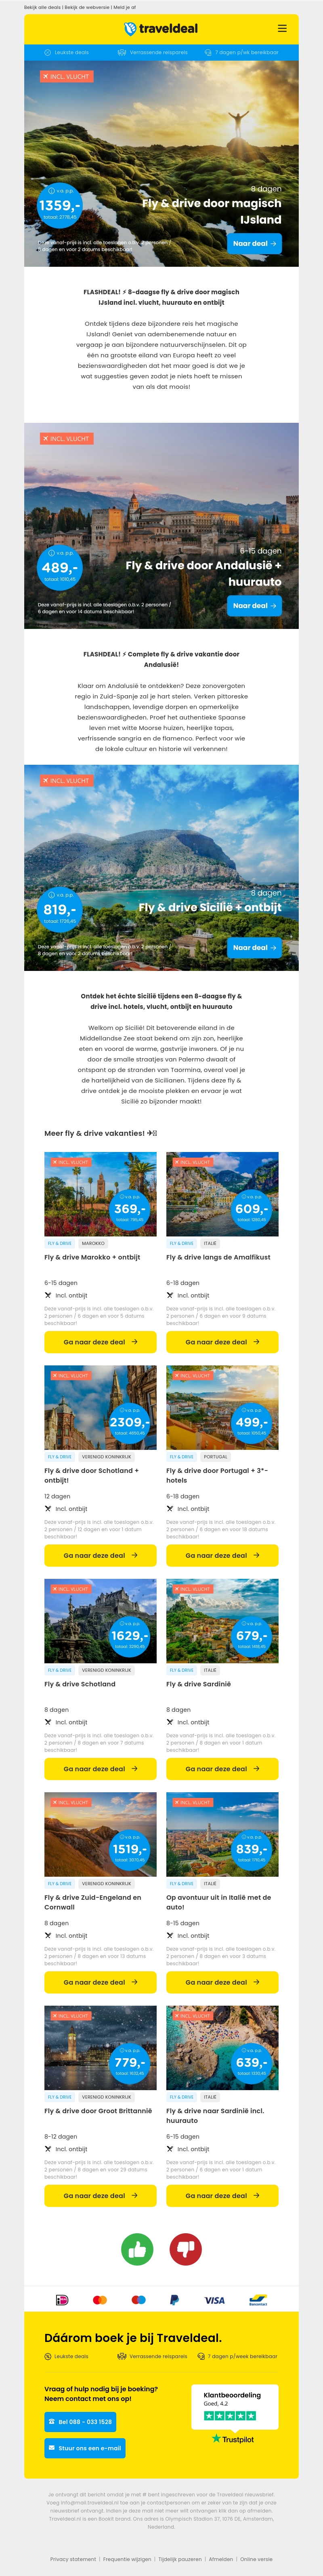Click the red thumbs down icon
Viewport: 323px width, 2576px height.
pyautogui.click(x=185, y=2249)
